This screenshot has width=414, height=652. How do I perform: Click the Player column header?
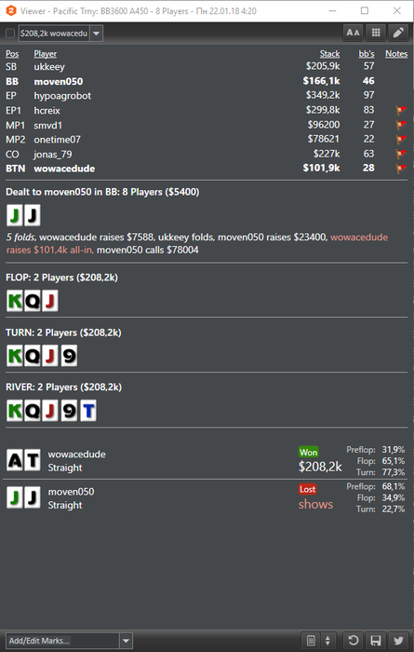click(x=46, y=54)
